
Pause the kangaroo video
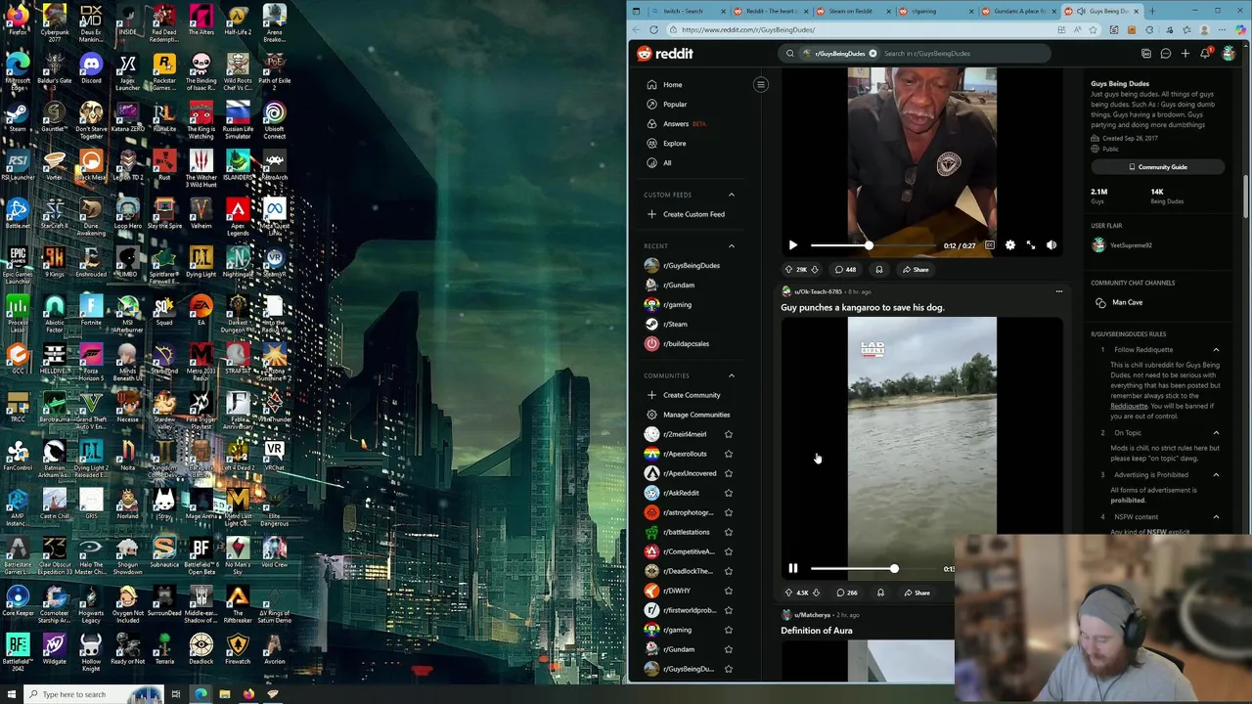click(793, 568)
